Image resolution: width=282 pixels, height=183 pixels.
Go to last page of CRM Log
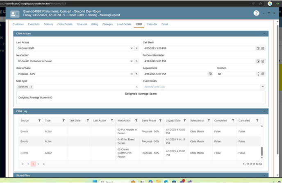pyautogui.click(x=44, y=164)
